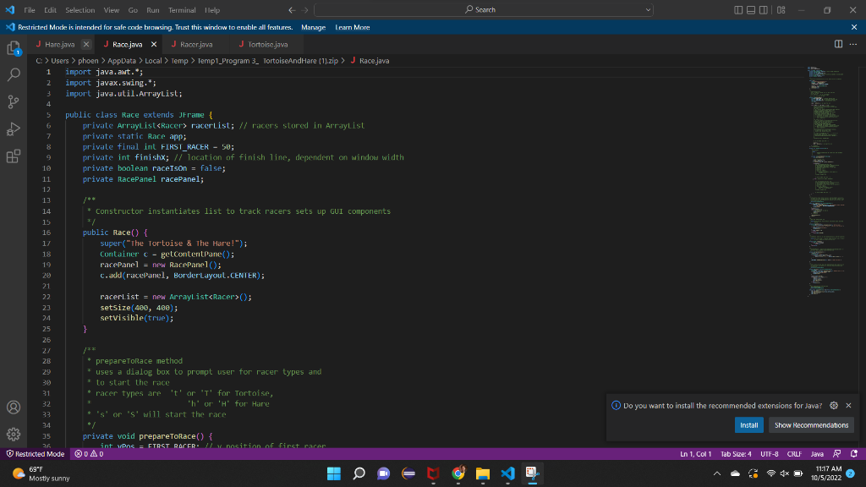Open the Source Control view
This screenshot has width=866, height=487.
[x=14, y=102]
